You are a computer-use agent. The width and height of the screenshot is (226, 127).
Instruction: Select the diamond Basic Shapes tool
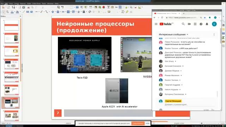point(53,12)
